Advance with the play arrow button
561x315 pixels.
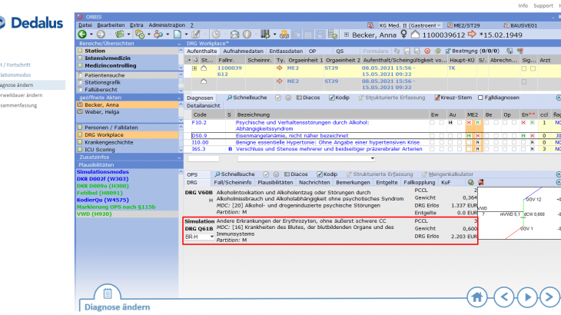pyautogui.click(x=528, y=297)
